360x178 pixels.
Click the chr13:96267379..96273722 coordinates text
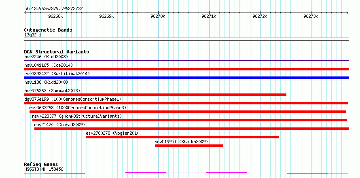[53, 9]
